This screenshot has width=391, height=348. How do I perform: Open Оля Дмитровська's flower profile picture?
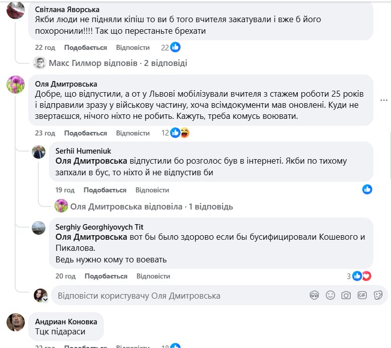16,85
